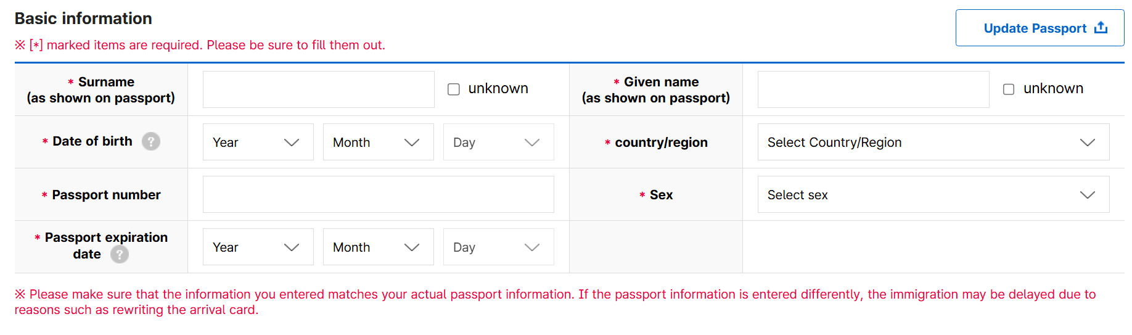This screenshot has width=1132, height=335.
Task: Check the unknown box for Surname
Action: (x=454, y=89)
